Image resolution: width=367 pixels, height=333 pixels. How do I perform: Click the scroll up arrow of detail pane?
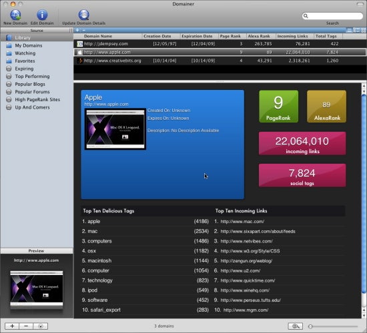[364, 86]
